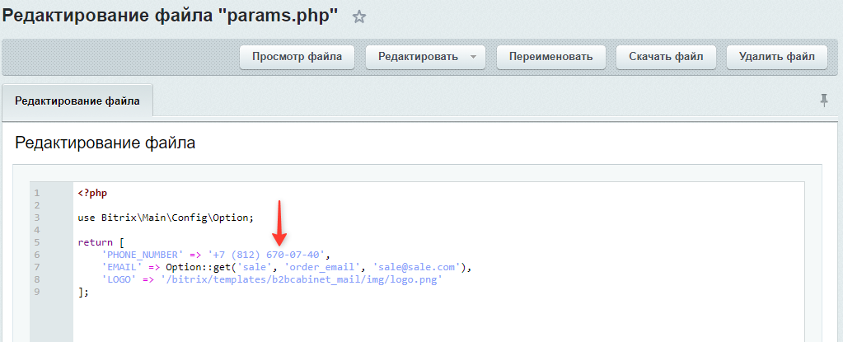This screenshot has height=342, width=843.
Task: Click inside the code editor blank area
Action: [x=438, y=320]
